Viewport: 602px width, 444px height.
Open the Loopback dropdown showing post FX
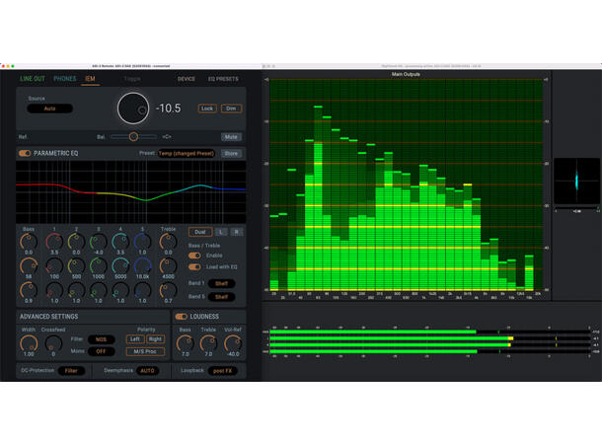pos(222,371)
